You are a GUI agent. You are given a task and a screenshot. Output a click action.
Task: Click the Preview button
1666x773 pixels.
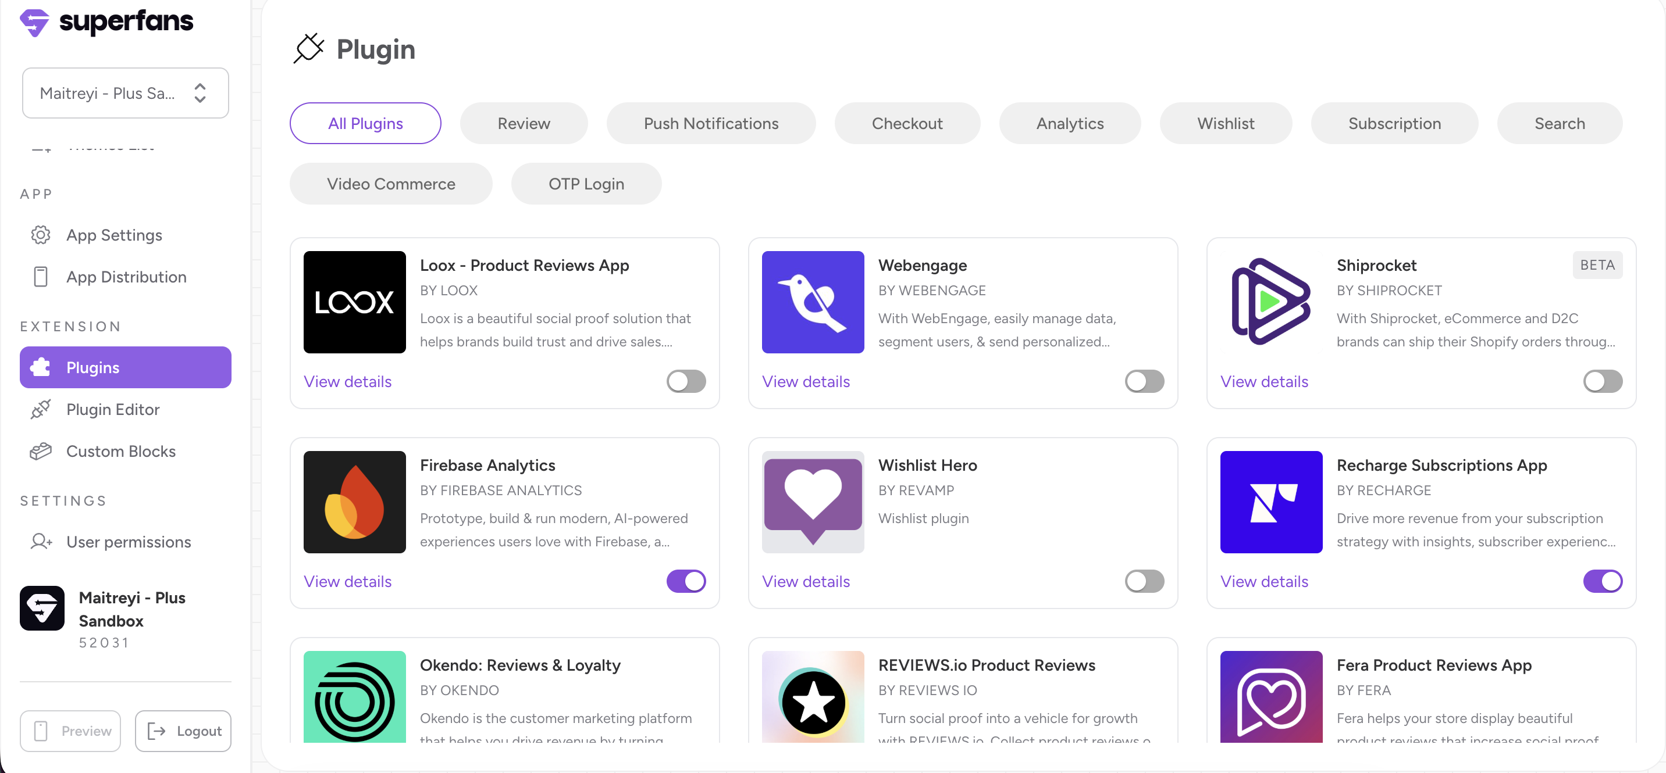click(70, 731)
